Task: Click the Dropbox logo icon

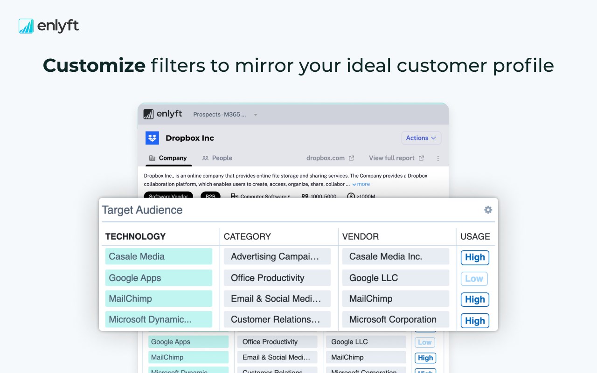Action: 152,138
